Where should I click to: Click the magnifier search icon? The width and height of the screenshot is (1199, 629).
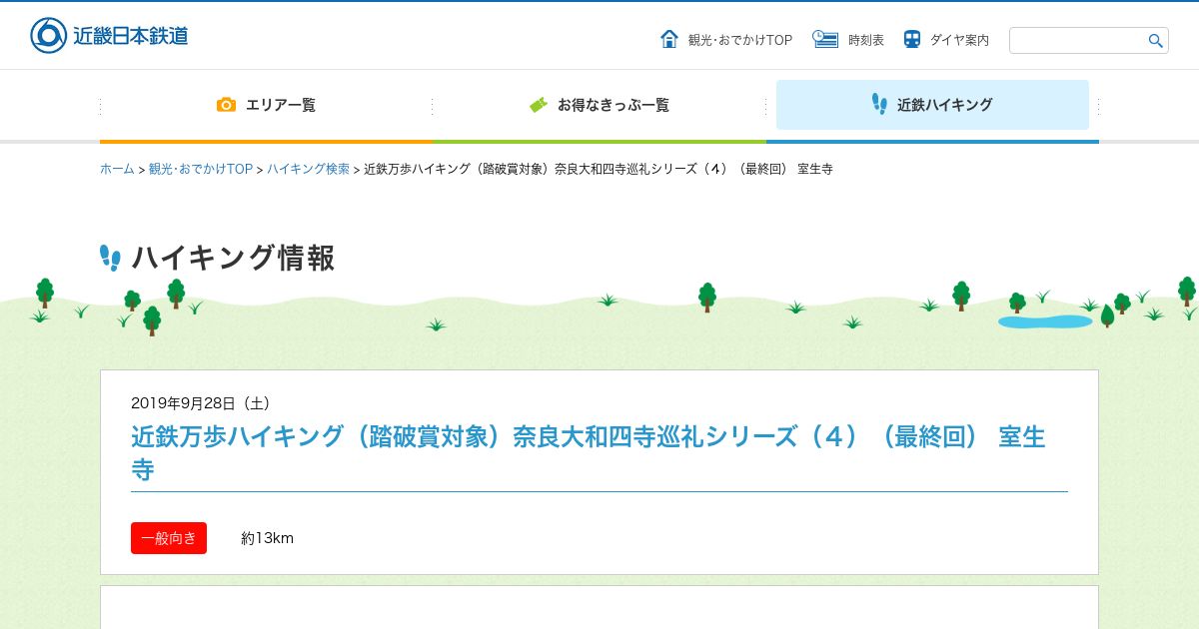(x=1155, y=41)
